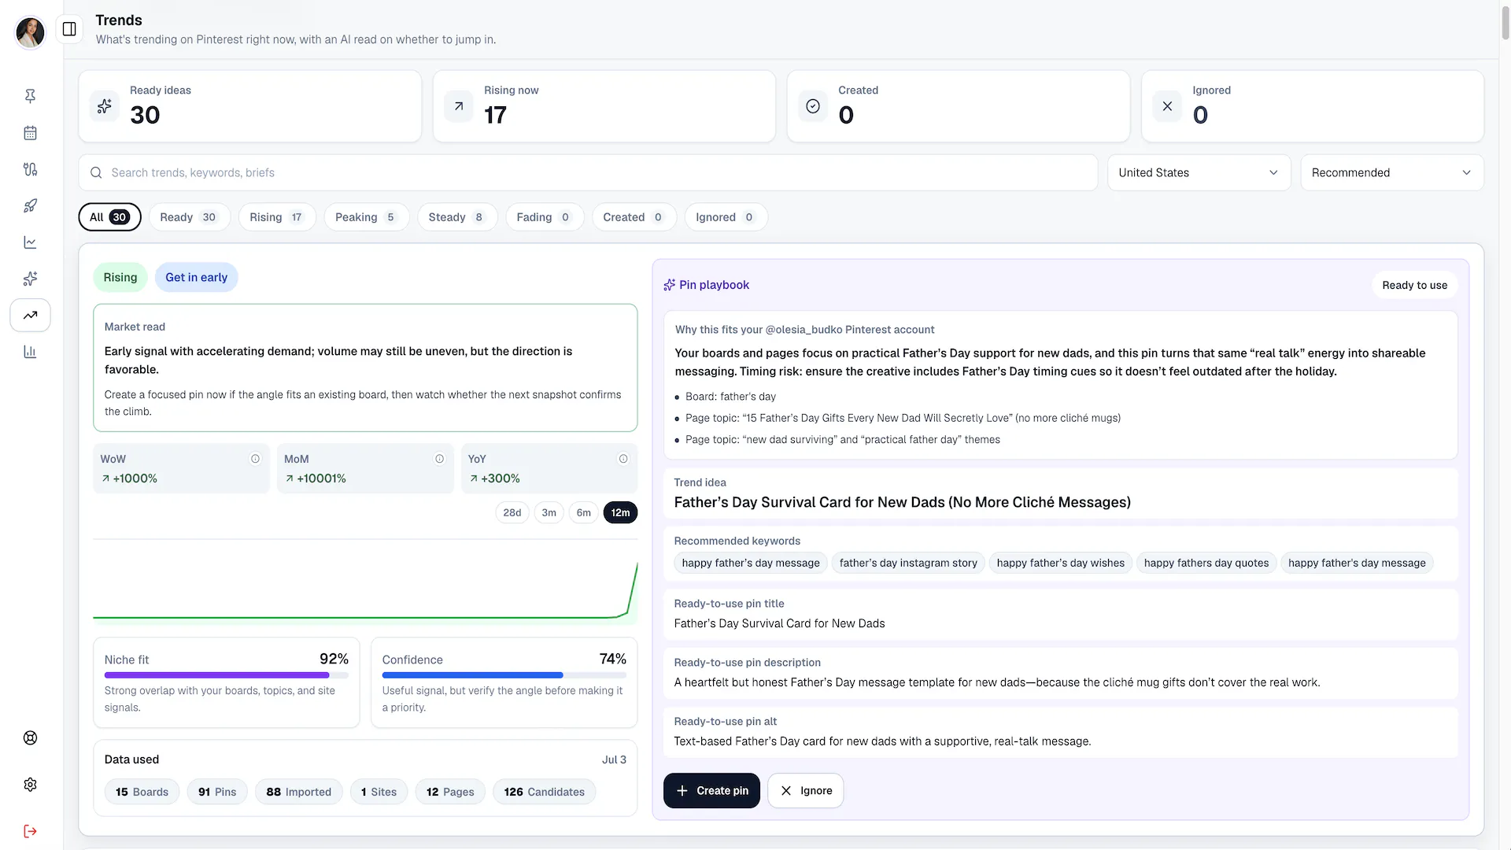This screenshot has height=850, width=1511.
Task: Click the trend line chart
Action: click(365, 582)
